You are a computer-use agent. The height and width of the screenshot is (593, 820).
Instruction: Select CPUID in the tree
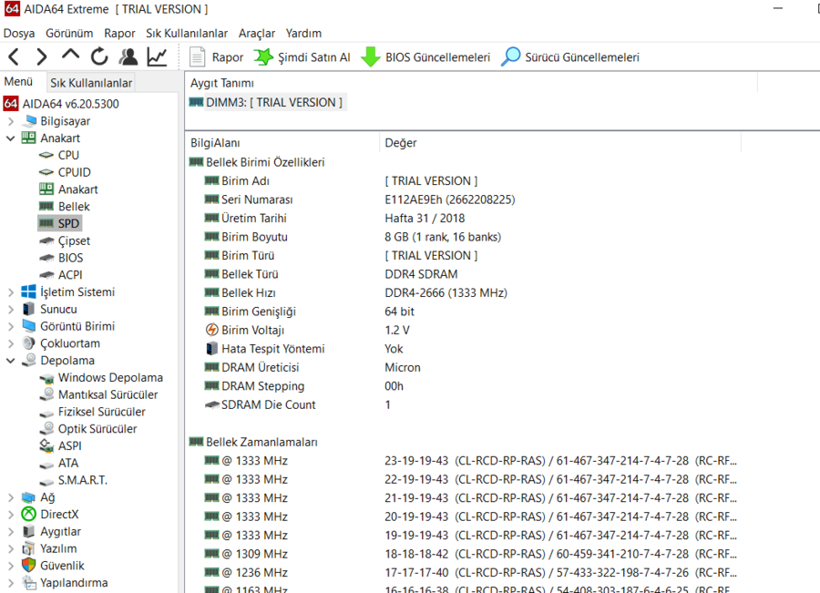point(74,172)
